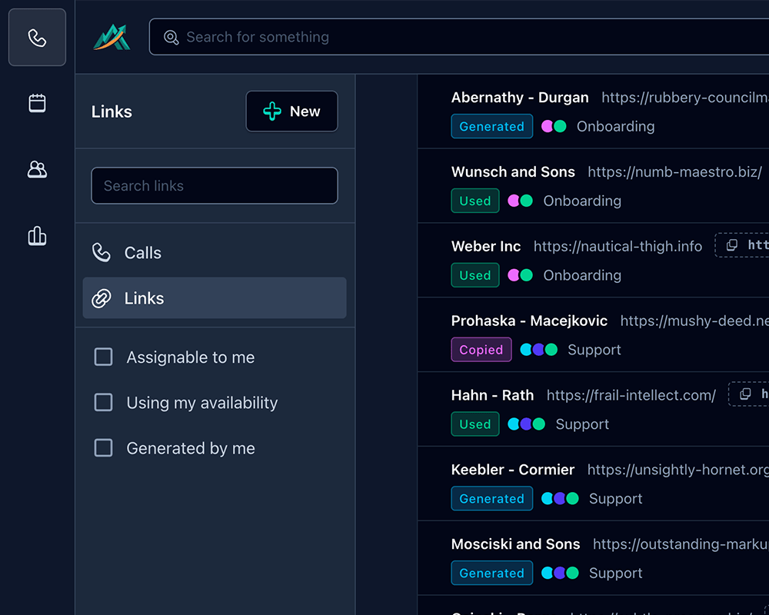This screenshot has height=615, width=769.
Task: Enable Assignable to me filter
Action: click(104, 357)
